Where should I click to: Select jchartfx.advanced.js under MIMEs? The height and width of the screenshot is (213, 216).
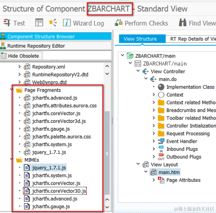pos(54,199)
